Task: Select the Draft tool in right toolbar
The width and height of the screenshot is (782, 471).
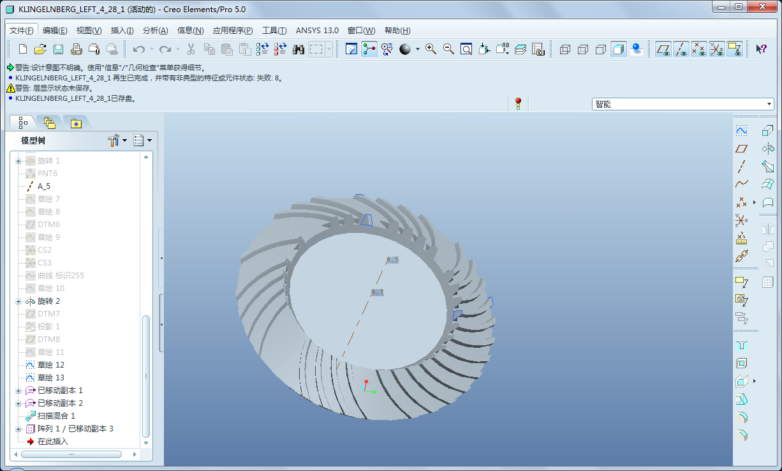Action: click(741, 400)
